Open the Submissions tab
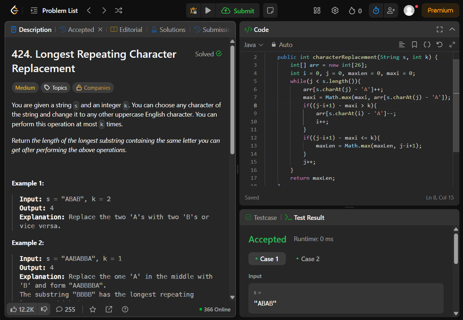The image size is (463, 320). pos(213,30)
